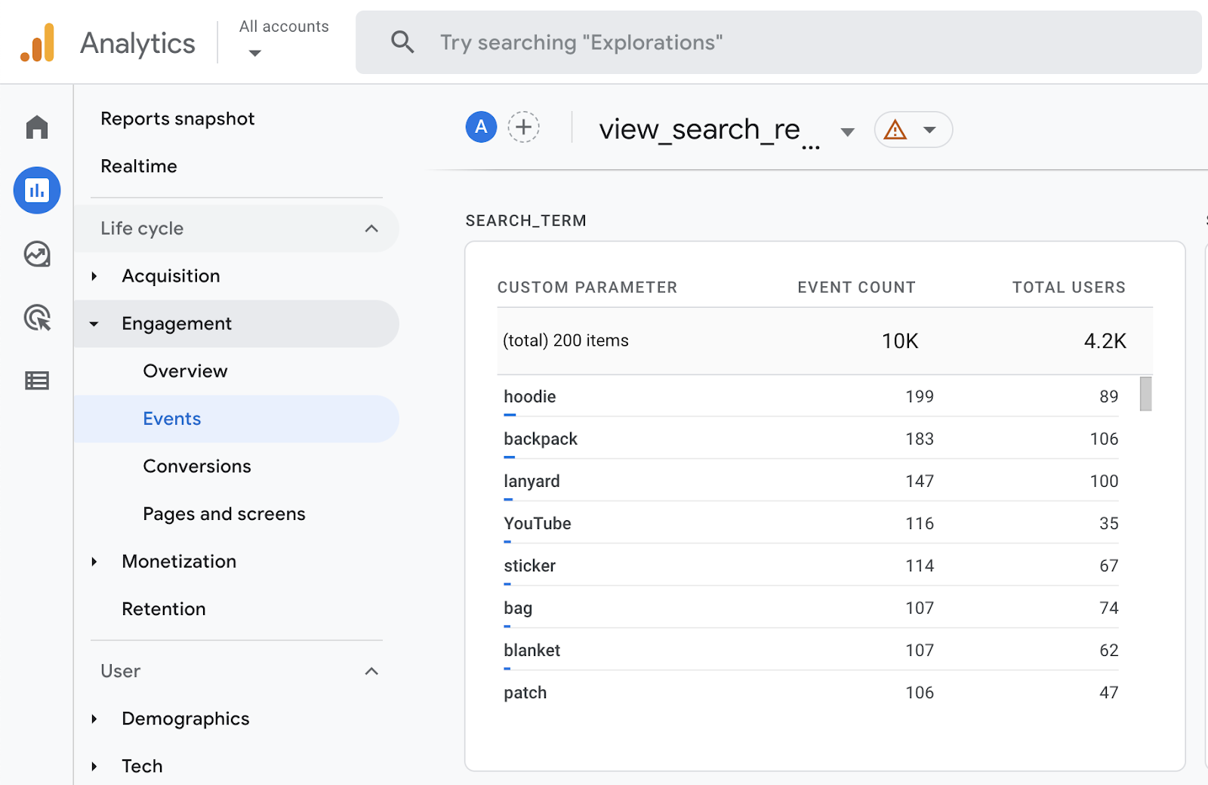The height and width of the screenshot is (785, 1208).
Task: Open the Realtime report link
Action: [139, 166]
